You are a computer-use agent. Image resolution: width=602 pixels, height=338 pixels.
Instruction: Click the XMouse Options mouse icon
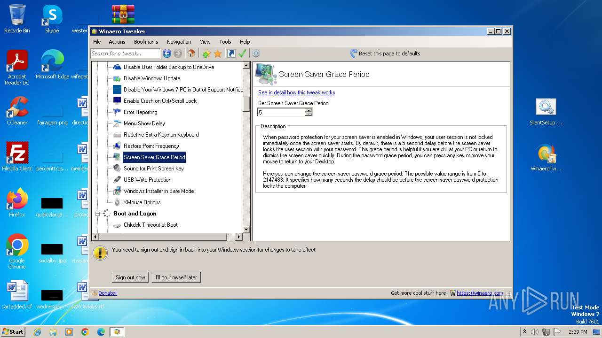pos(117,202)
